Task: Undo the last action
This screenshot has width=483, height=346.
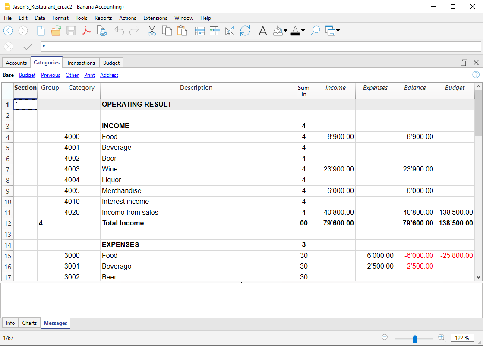Action: tap(119, 31)
